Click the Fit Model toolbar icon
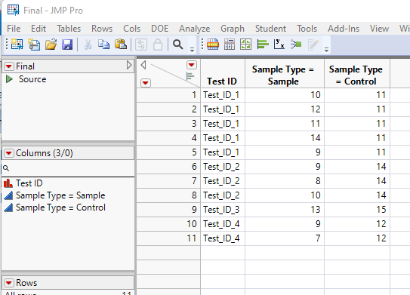The image size is (410, 295). pos(296,45)
